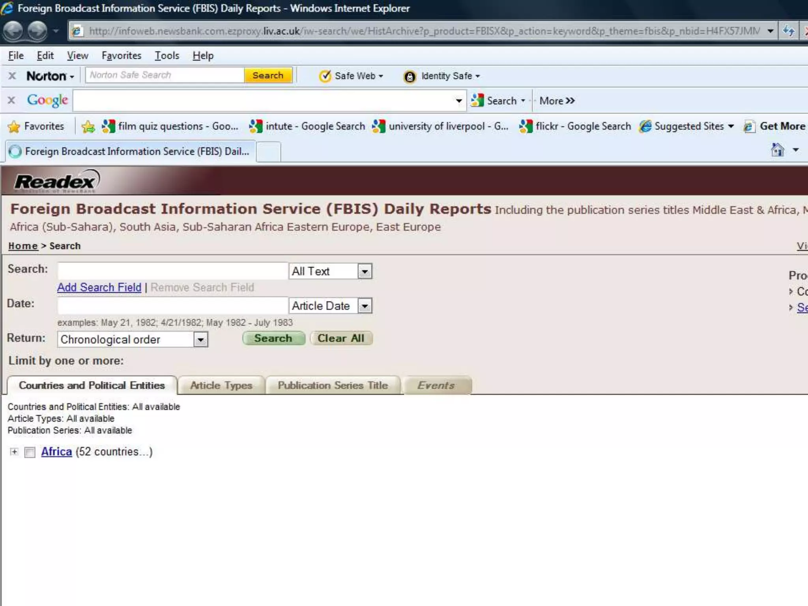Image resolution: width=808 pixels, height=606 pixels.
Task: Close the Google toolbar with X
Action: coord(11,101)
